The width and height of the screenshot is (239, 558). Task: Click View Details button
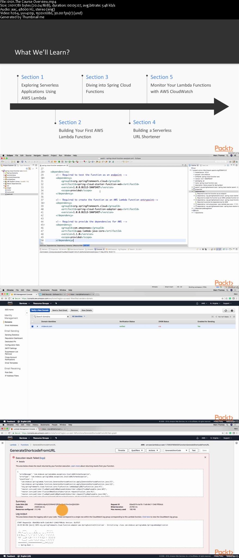coord(87,310)
